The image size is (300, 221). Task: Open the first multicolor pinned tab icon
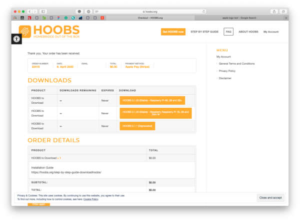click(15, 18)
